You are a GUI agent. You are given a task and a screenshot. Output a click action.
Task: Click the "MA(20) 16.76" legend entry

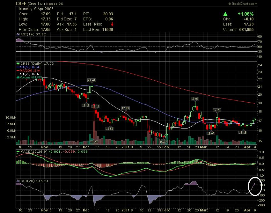click(29, 74)
